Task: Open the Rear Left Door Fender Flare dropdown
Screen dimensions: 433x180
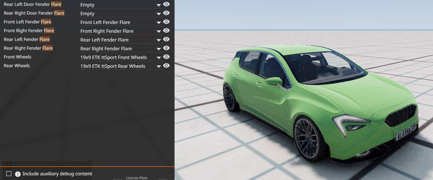Action: coord(121,5)
